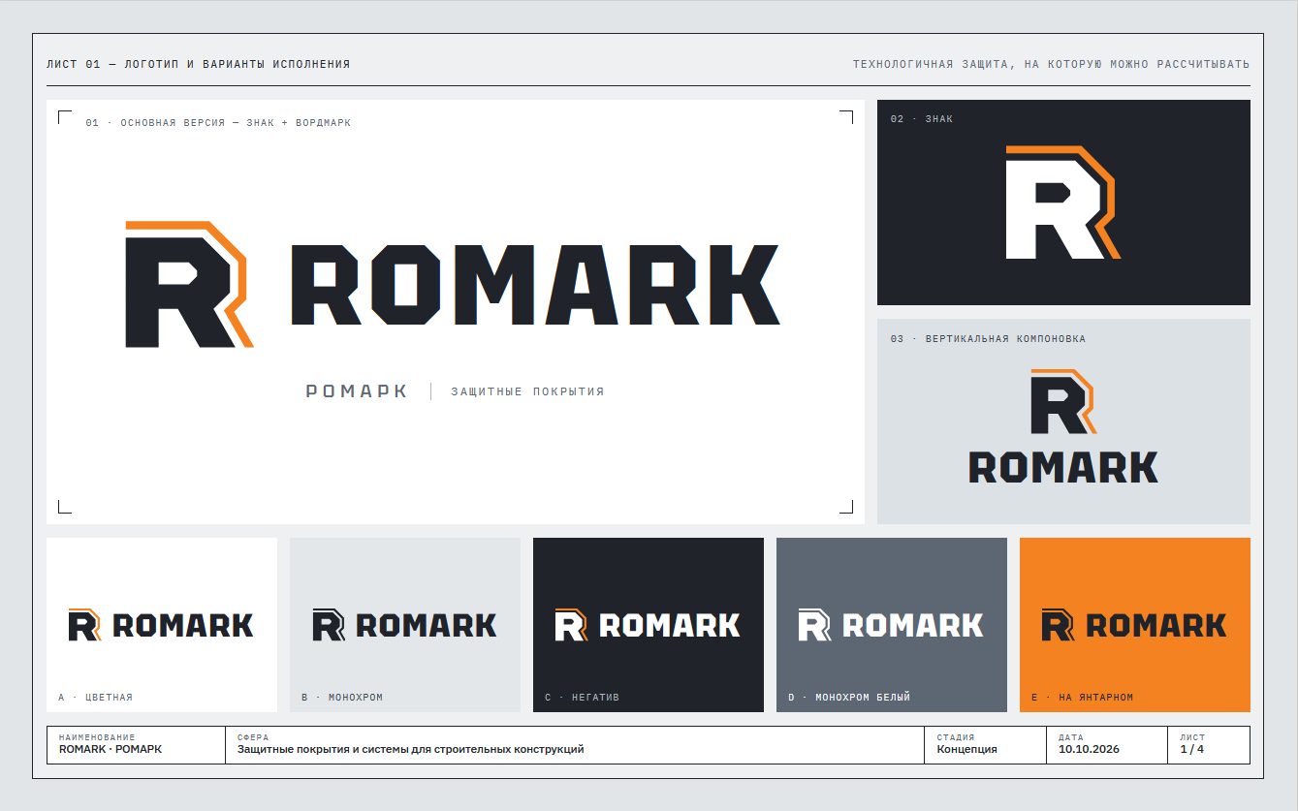Select the dark ROMARK wordmark on the amber panel
The height and width of the screenshot is (811, 1298).
click(x=1156, y=625)
